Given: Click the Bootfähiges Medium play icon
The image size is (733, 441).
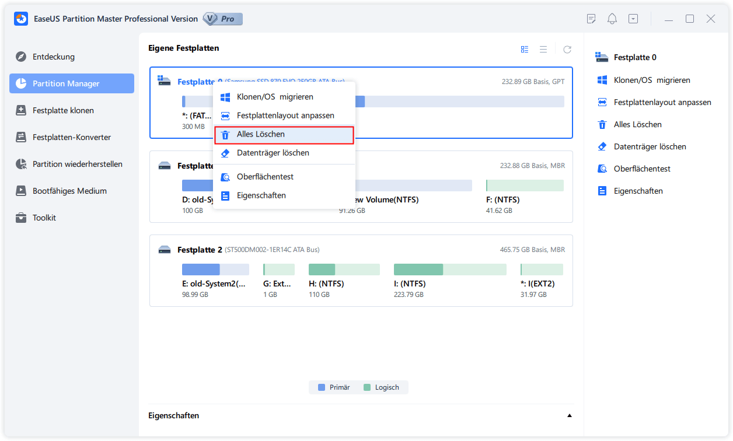Looking at the screenshot, I should tap(21, 191).
